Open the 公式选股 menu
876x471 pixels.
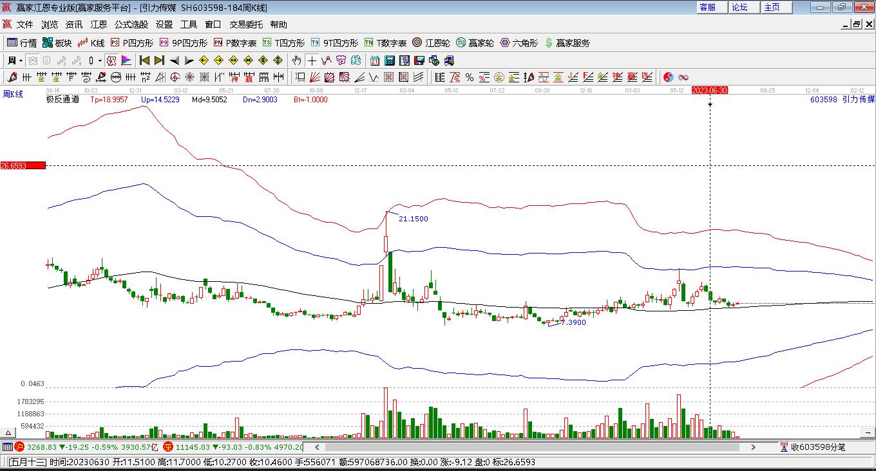pyautogui.click(x=131, y=24)
